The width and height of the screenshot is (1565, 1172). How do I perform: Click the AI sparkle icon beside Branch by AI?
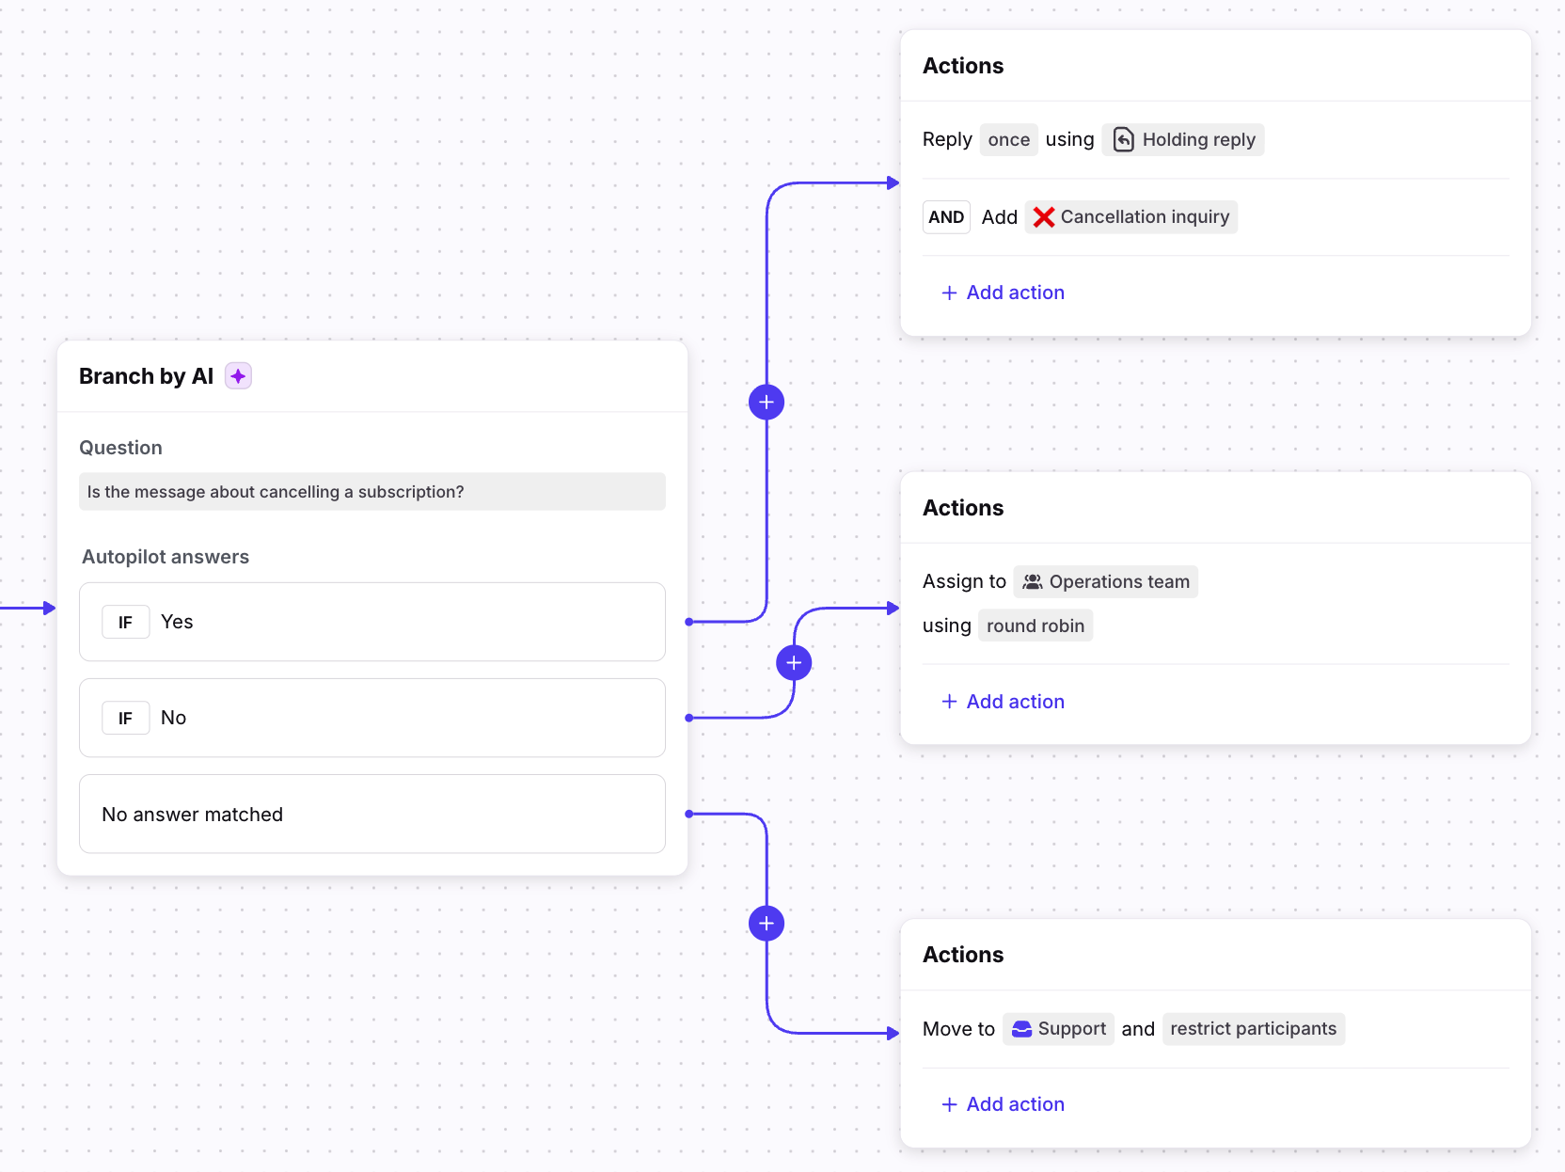pyautogui.click(x=238, y=376)
